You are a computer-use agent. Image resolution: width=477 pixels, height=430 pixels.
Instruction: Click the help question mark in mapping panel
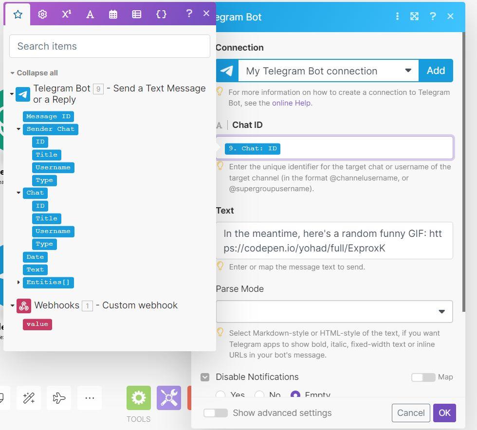[x=189, y=14]
